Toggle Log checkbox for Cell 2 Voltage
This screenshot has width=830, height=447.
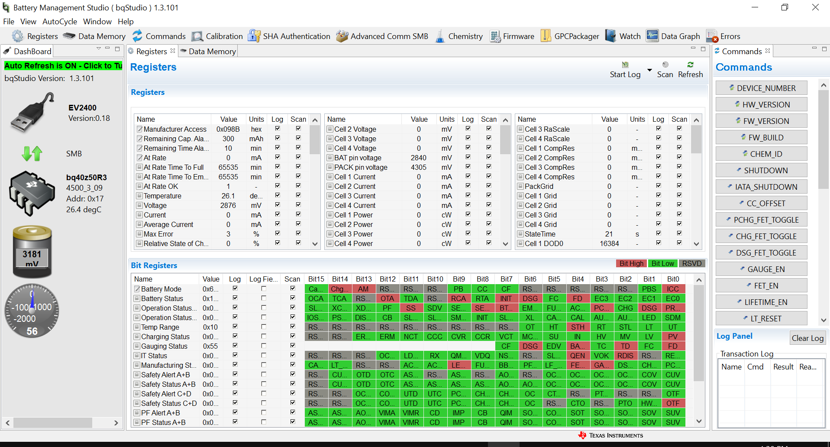pyautogui.click(x=468, y=129)
